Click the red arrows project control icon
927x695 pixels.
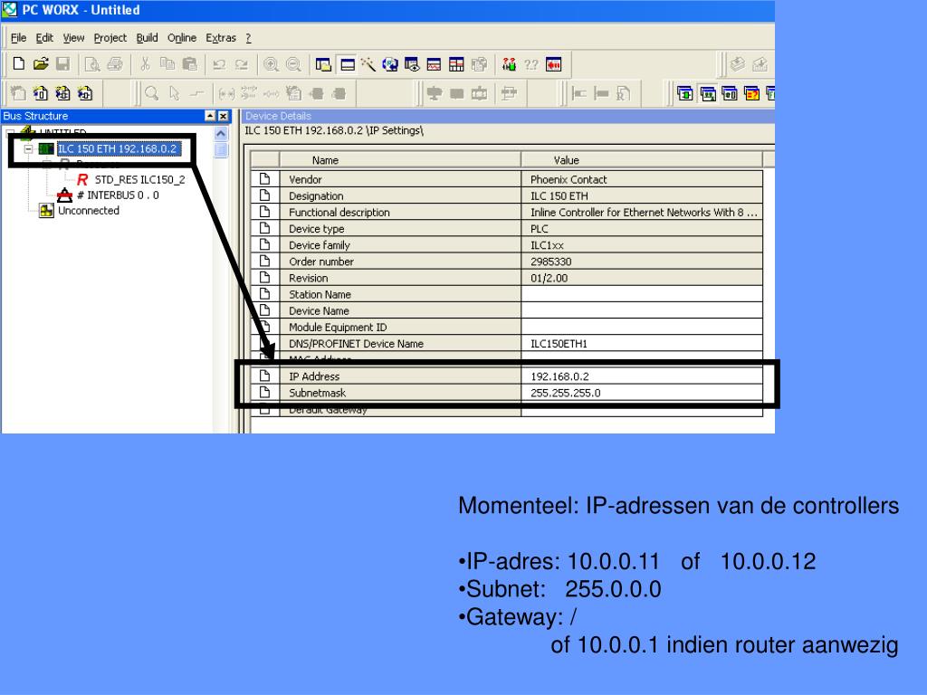click(553, 64)
